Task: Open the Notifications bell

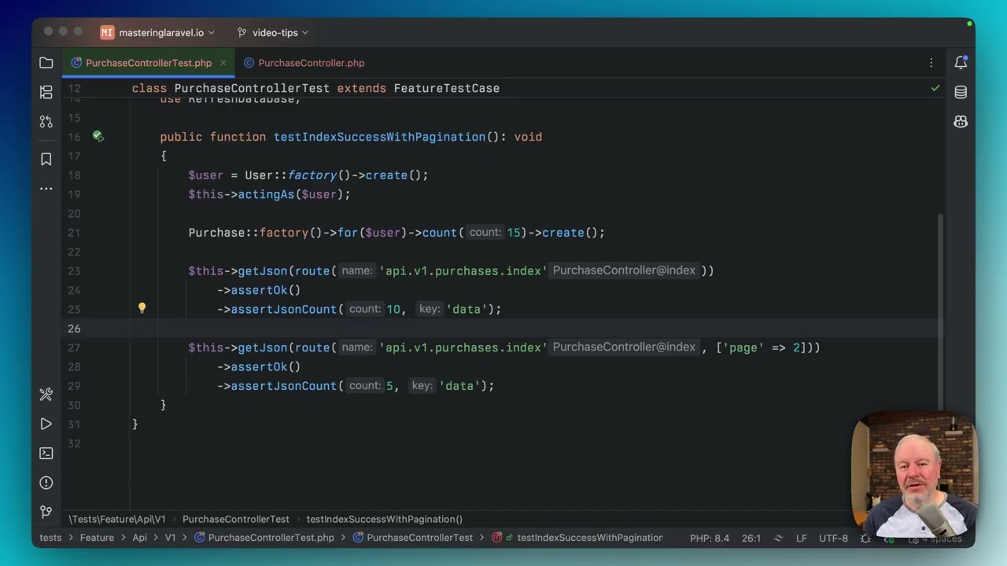Action: coord(961,63)
